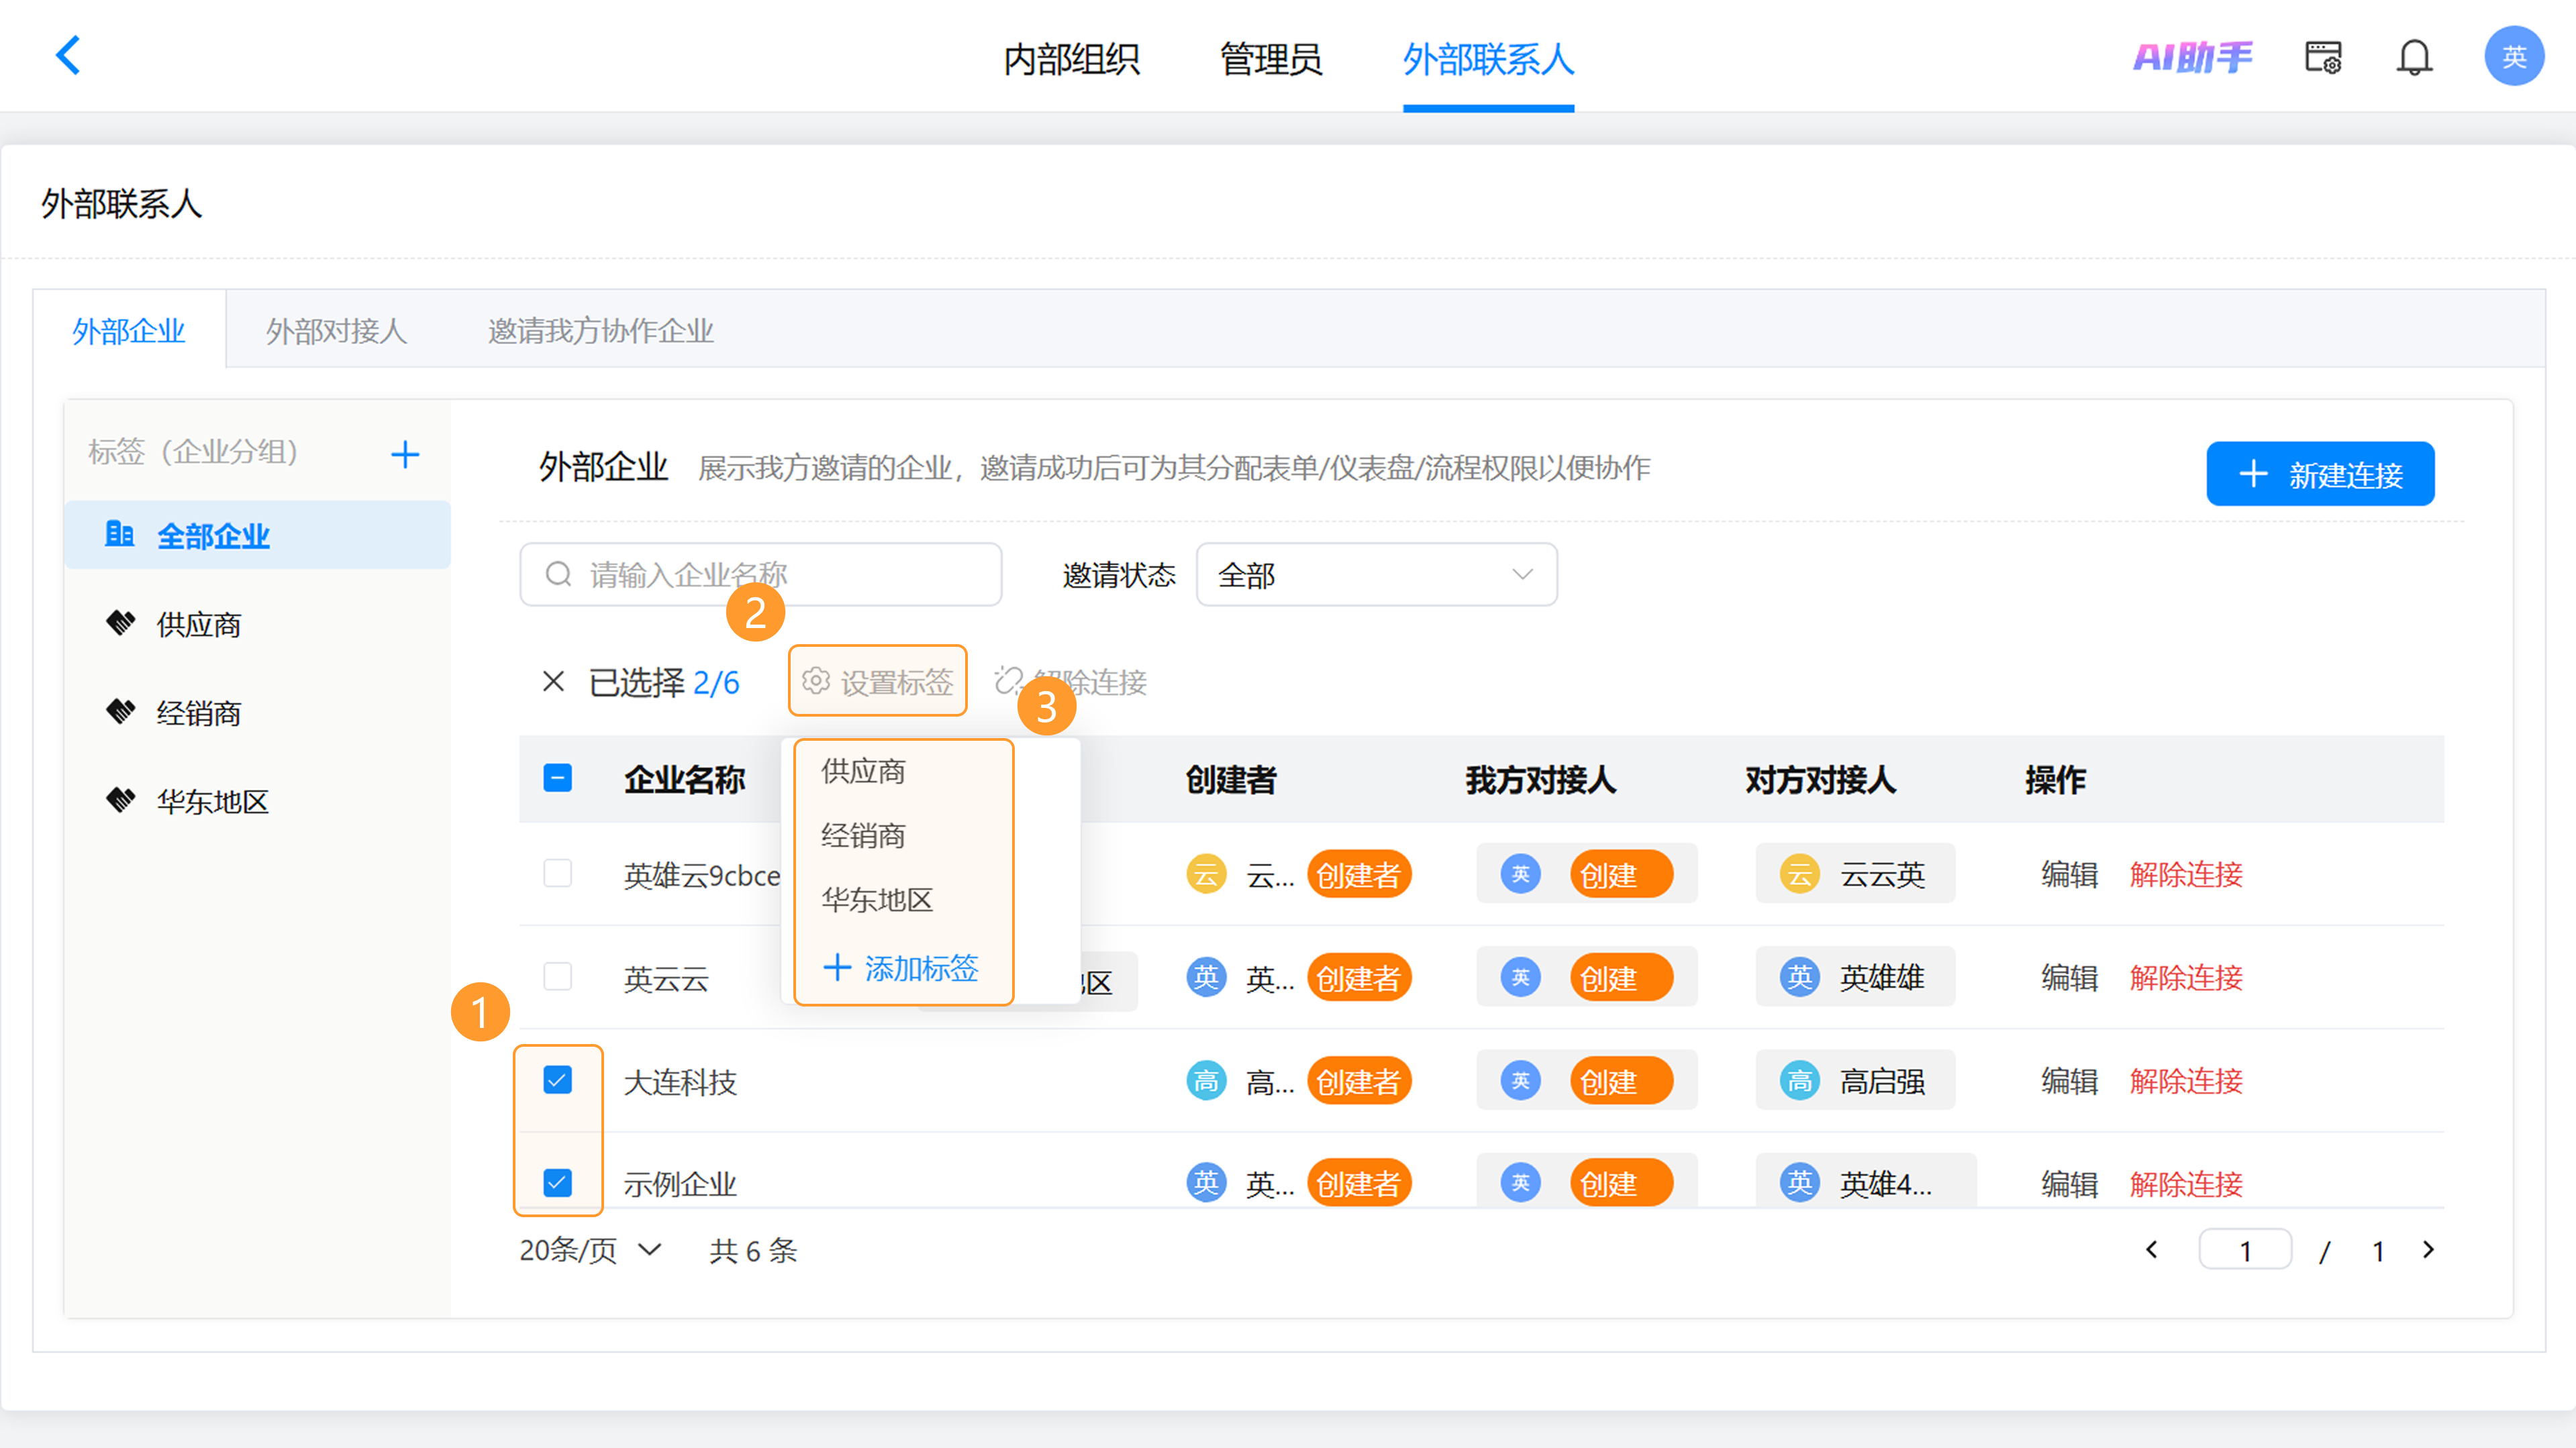Go back using the top-left arrow

[68, 56]
